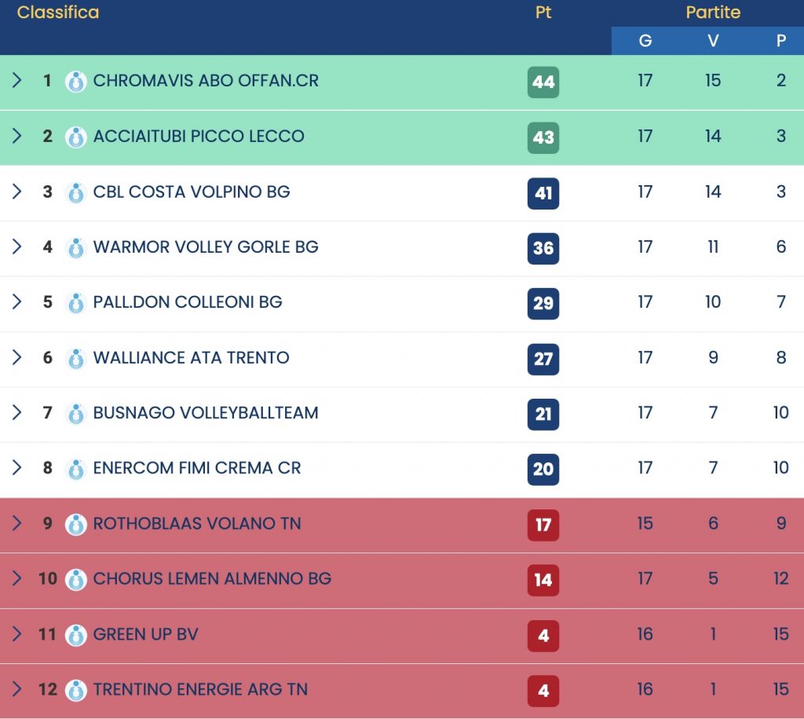Expand the CHORUS LEMEN ALMENNO BG row
This screenshot has height=719, width=804.
pos(16,579)
